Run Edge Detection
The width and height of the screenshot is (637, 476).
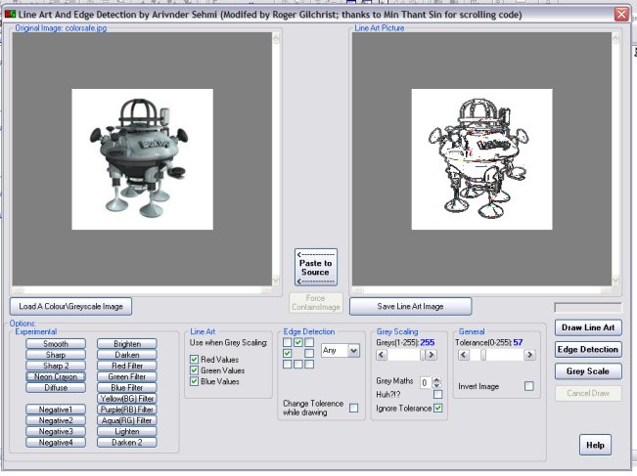tap(587, 349)
